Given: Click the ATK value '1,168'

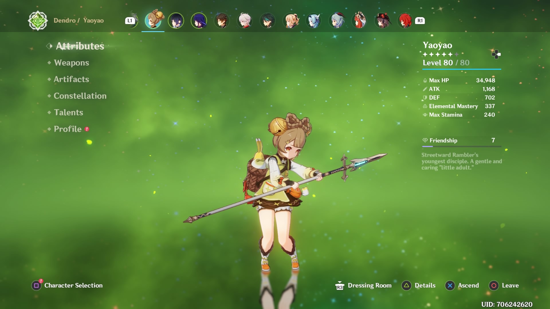Looking at the screenshot, I should tap(489, 89).
